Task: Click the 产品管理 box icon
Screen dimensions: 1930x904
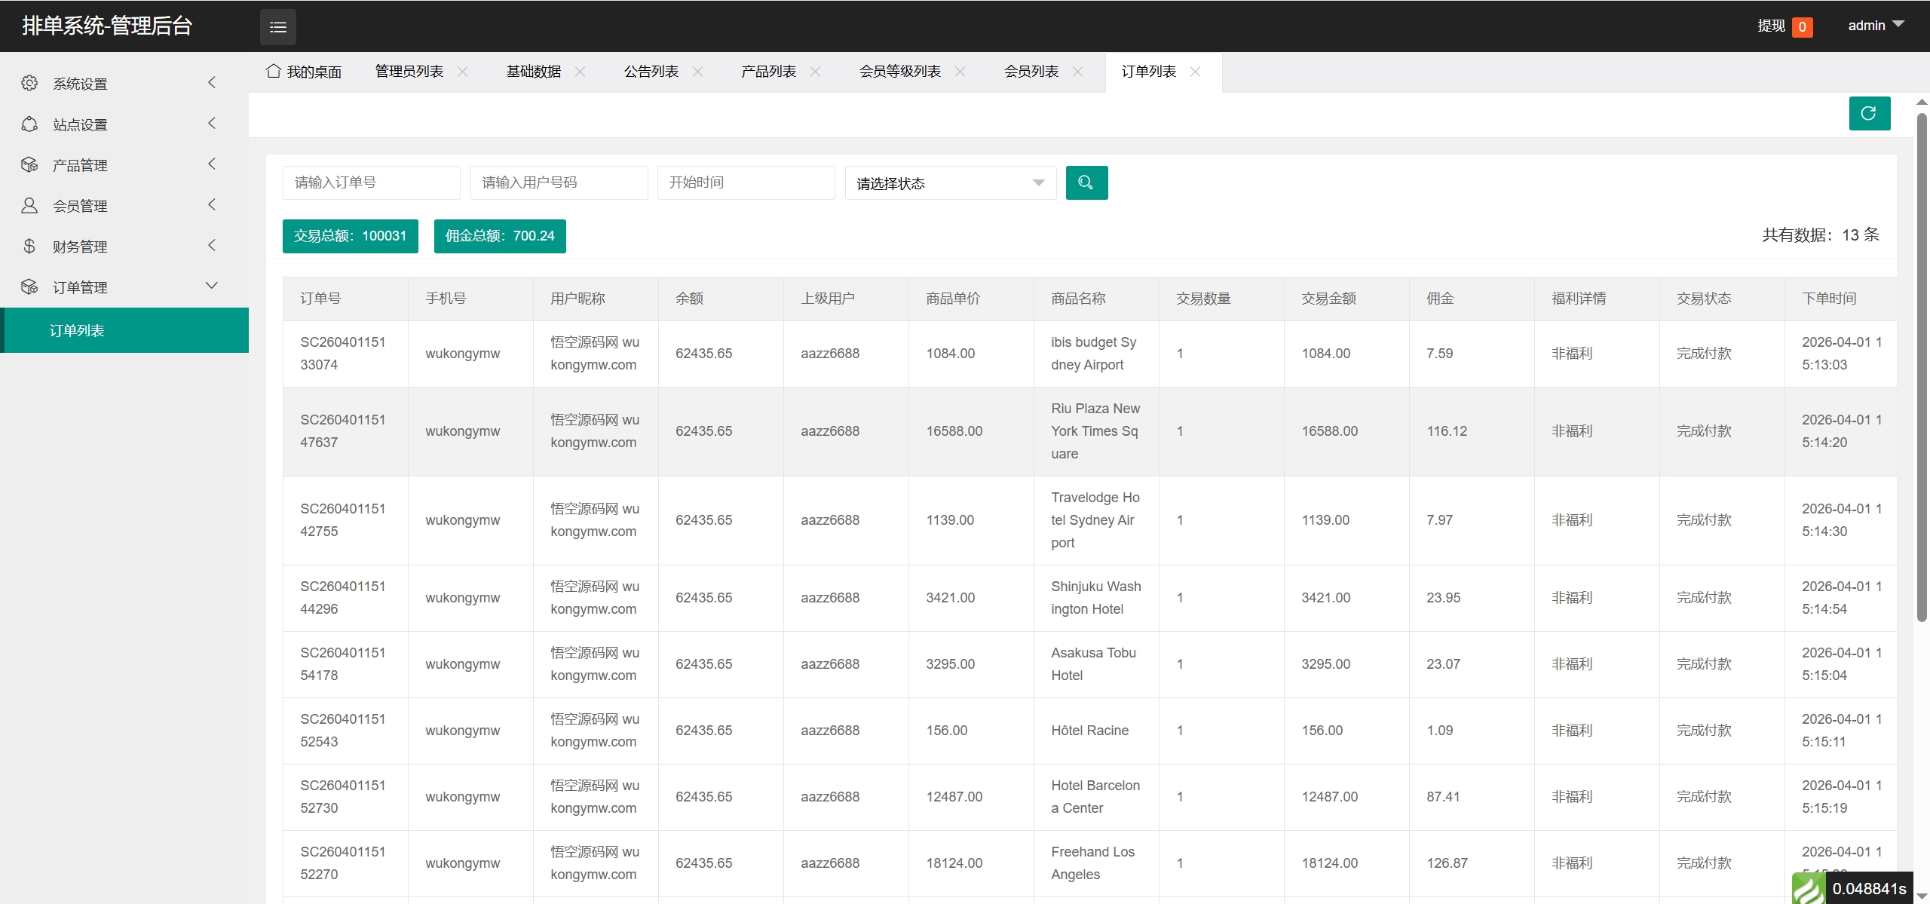Action: [29, 164]
